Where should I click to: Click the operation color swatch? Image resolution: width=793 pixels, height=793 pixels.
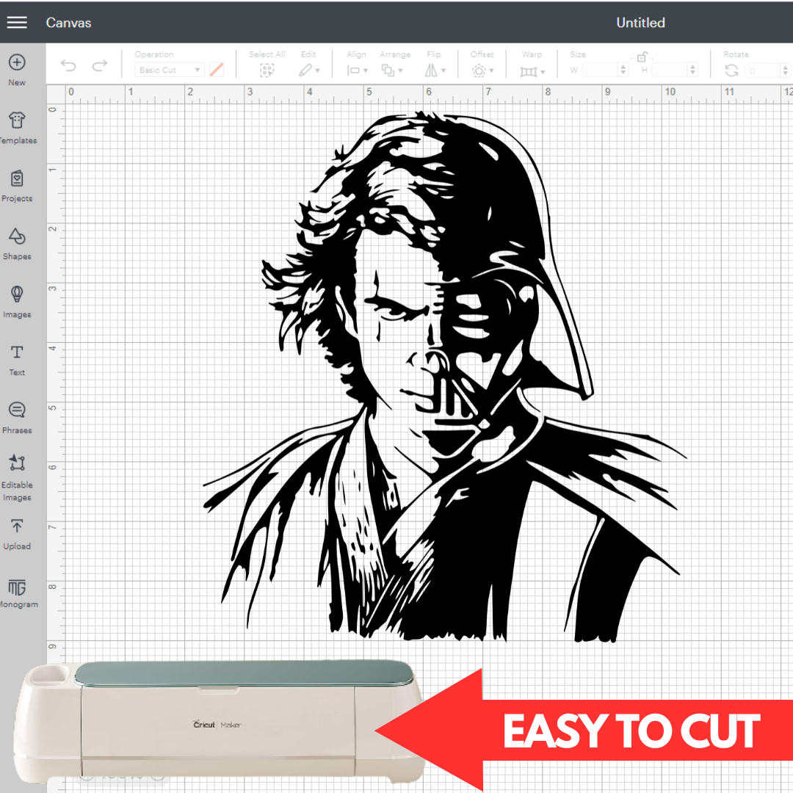pos(217,70)
